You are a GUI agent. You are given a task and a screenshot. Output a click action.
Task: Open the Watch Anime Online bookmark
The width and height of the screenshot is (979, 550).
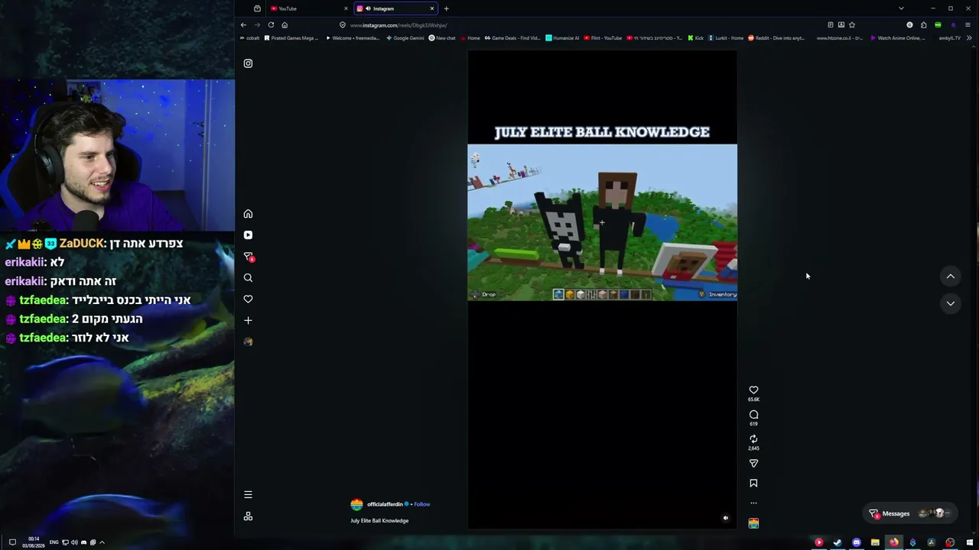[x=898, y=38]
